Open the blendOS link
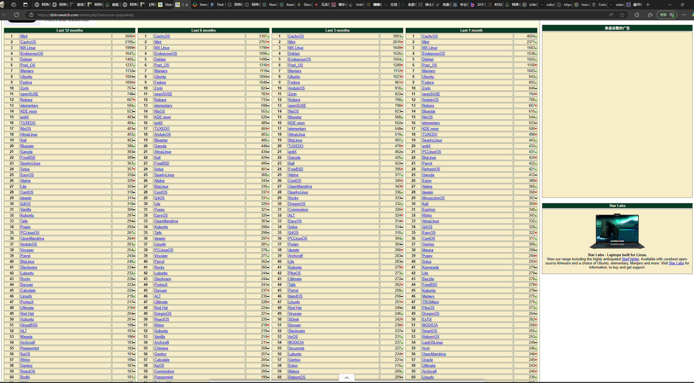 (295, 296)
